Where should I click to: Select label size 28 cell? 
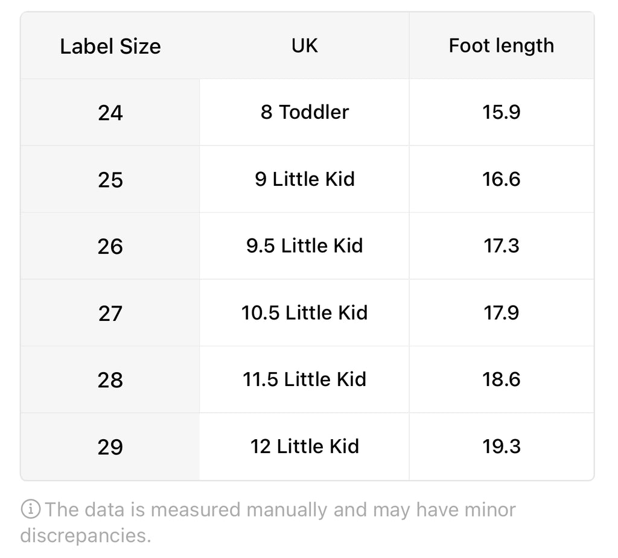110,380
